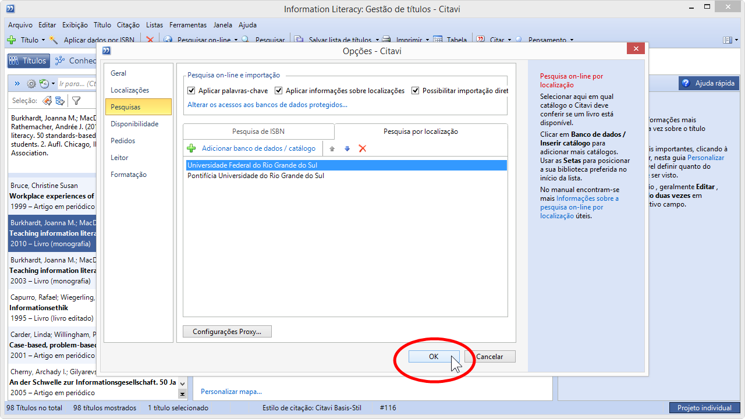Click the Ajuda rápida question mark icon

tap(686, 83)
